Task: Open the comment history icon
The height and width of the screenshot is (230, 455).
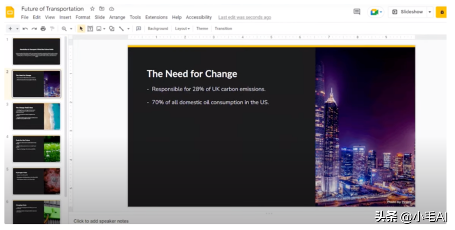Action: pos(357,12)
